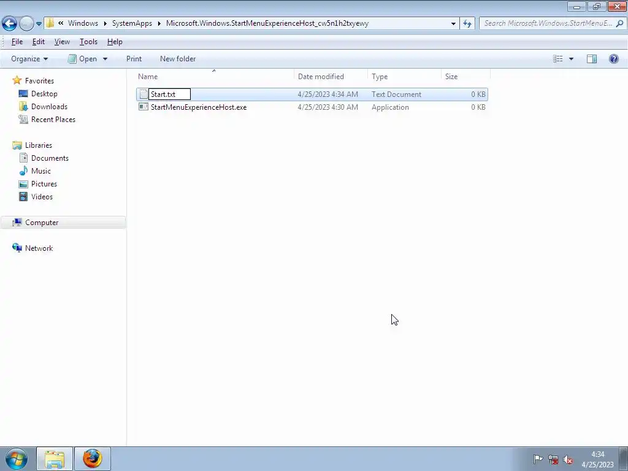Open the address bar history dropdown

click(x=453, y=24)
